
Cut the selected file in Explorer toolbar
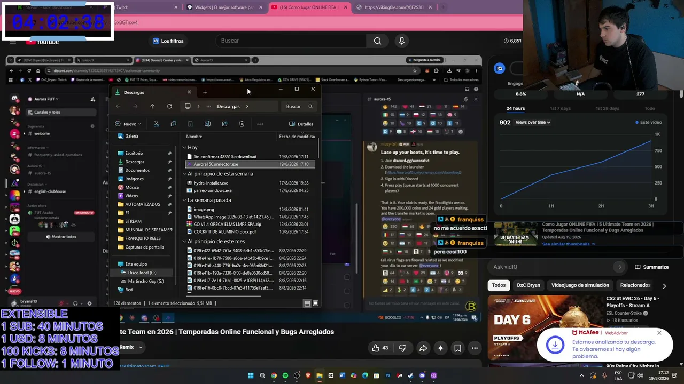pyautogui.click(x=156, y=124)
